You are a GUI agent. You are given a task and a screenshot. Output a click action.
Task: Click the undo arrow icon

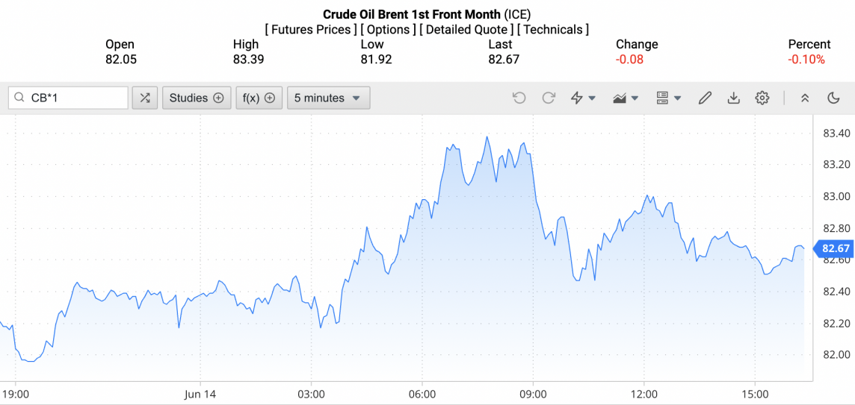519,98
